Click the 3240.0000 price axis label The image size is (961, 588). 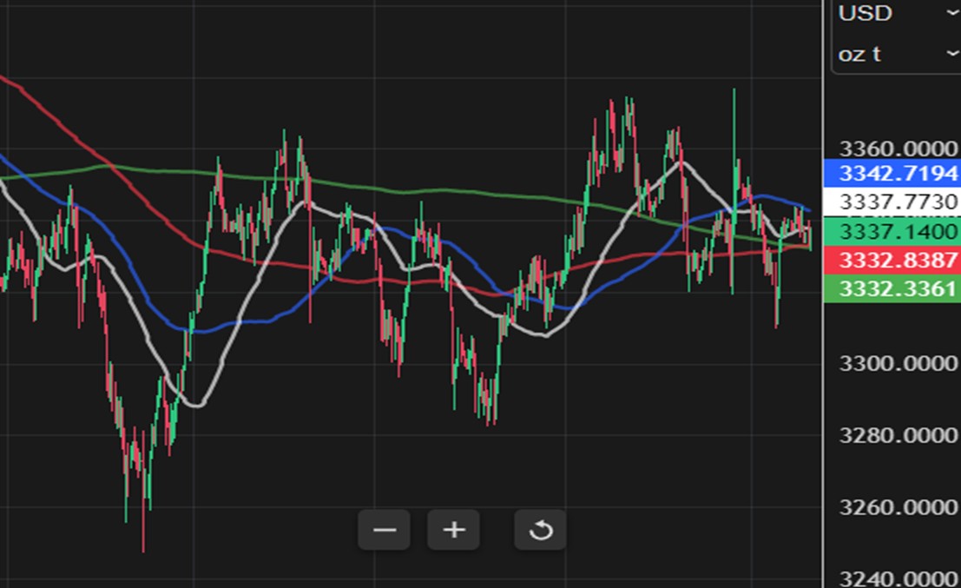click(898, 578)
